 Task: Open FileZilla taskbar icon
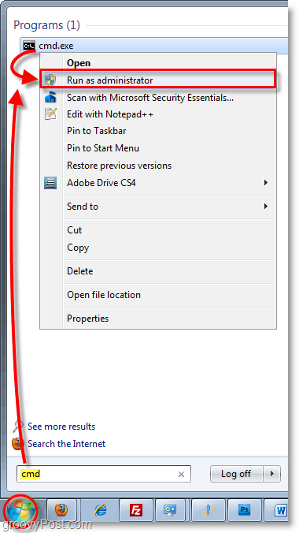click(136, 510)
